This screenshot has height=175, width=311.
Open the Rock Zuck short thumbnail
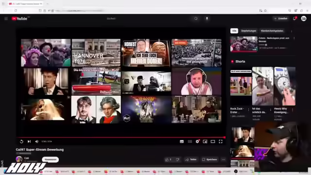coord(241,86)
